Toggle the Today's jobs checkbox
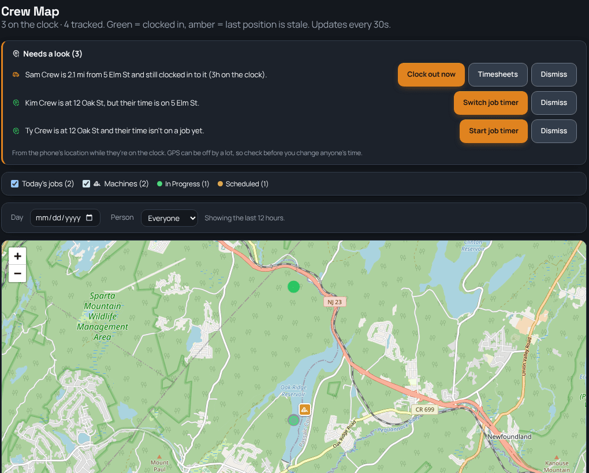This screenshot has height=473, width=589. [14, 184]
